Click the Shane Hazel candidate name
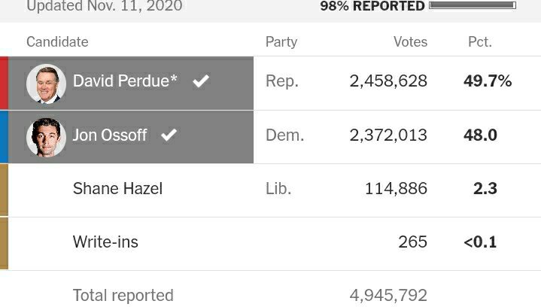 tap(117, 189)
